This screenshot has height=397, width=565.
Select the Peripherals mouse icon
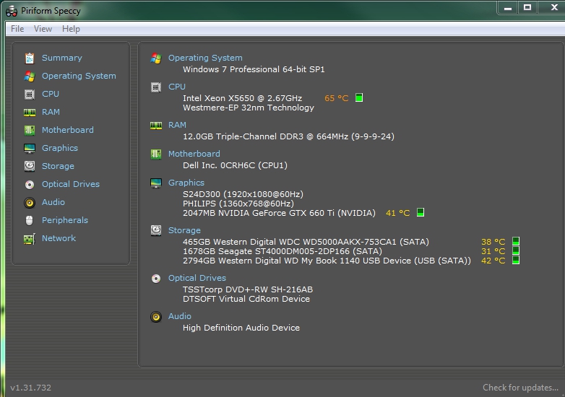pos(30,220)
